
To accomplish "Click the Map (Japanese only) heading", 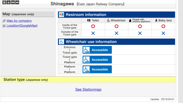I will (x=18, y=14).
